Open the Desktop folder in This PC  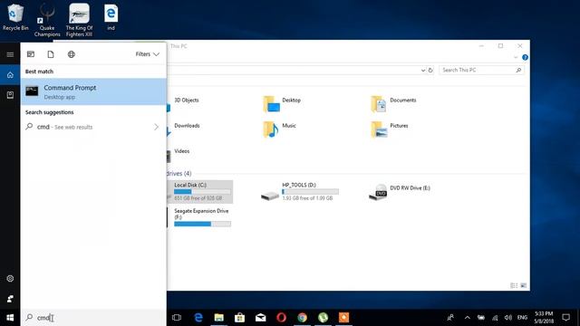click(282, 103)
